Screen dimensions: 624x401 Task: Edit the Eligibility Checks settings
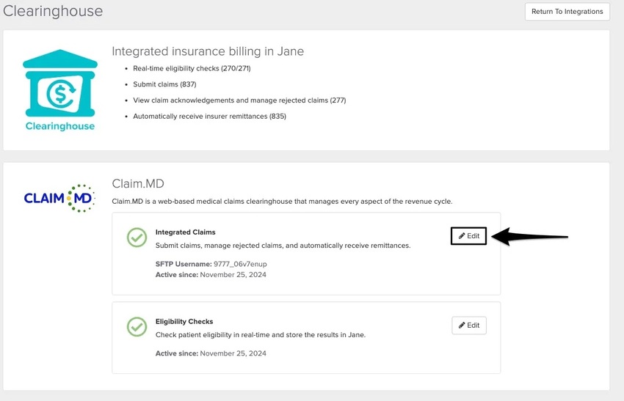click(469, 325)
